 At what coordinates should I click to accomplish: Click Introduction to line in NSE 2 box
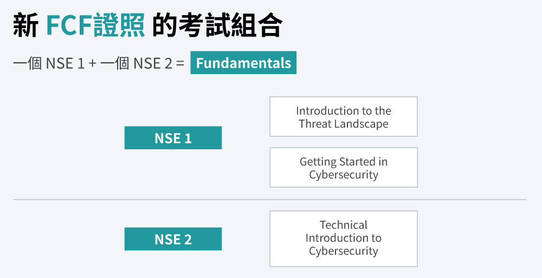[x=344, y=237]
